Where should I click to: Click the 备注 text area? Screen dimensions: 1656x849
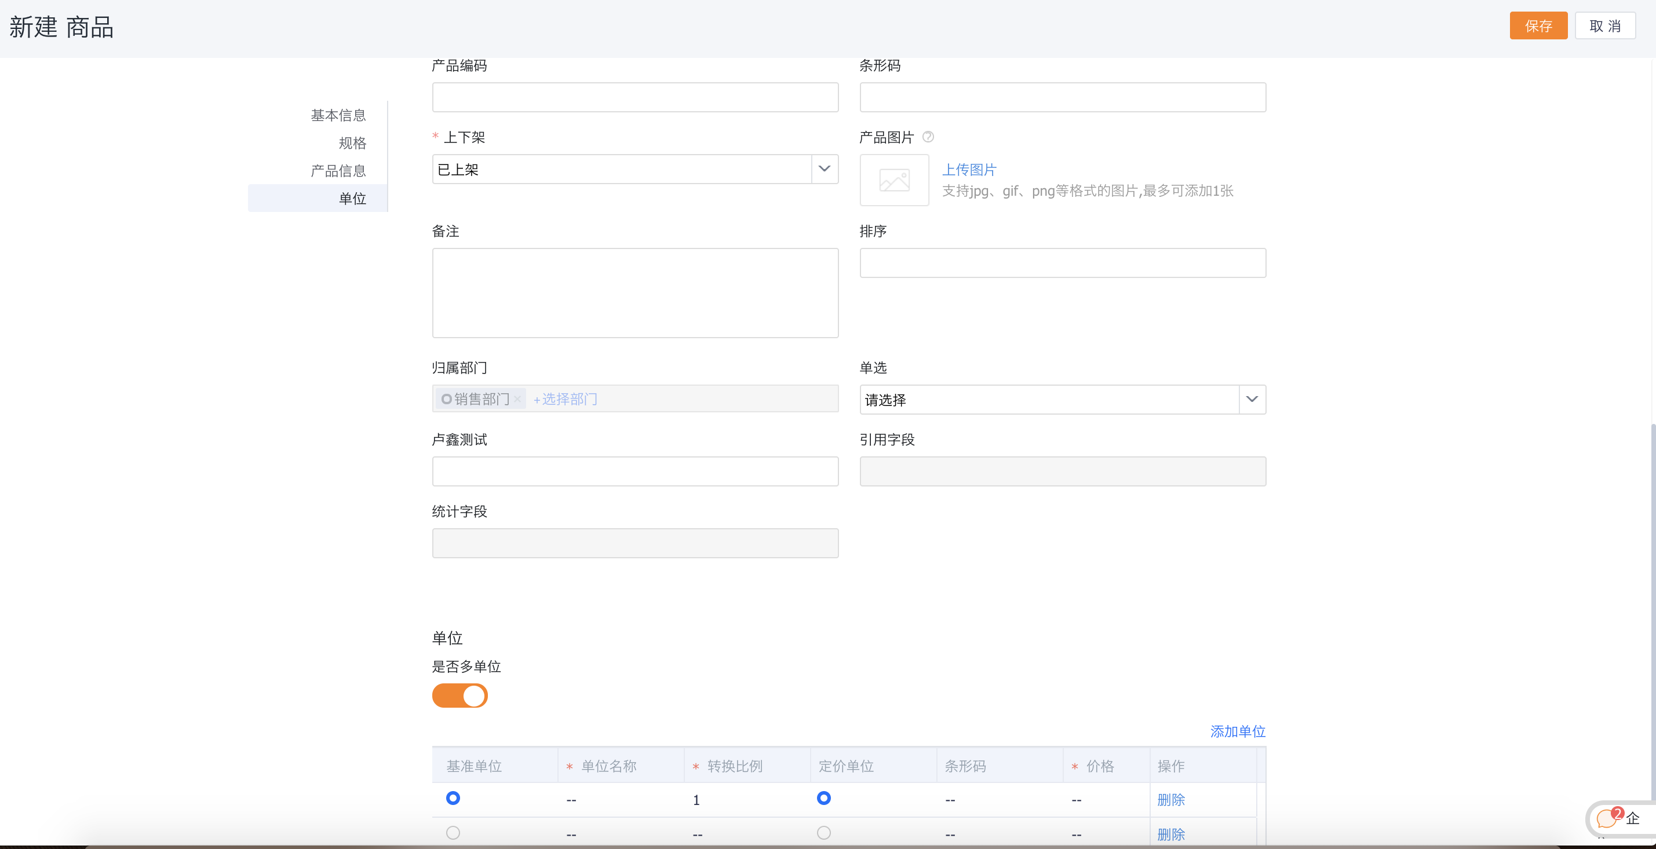(635, 293)
